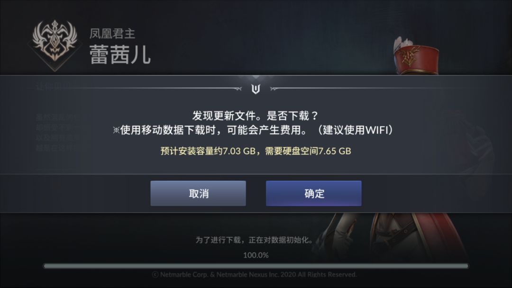Click the 需要硬盘空间7.65 GB text
512x288 pixels.
[x=308, y=151]
